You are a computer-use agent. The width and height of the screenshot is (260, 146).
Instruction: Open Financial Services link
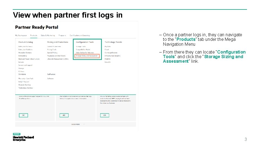pos(25,85)
